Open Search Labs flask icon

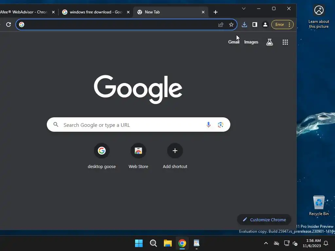(270, 42)
